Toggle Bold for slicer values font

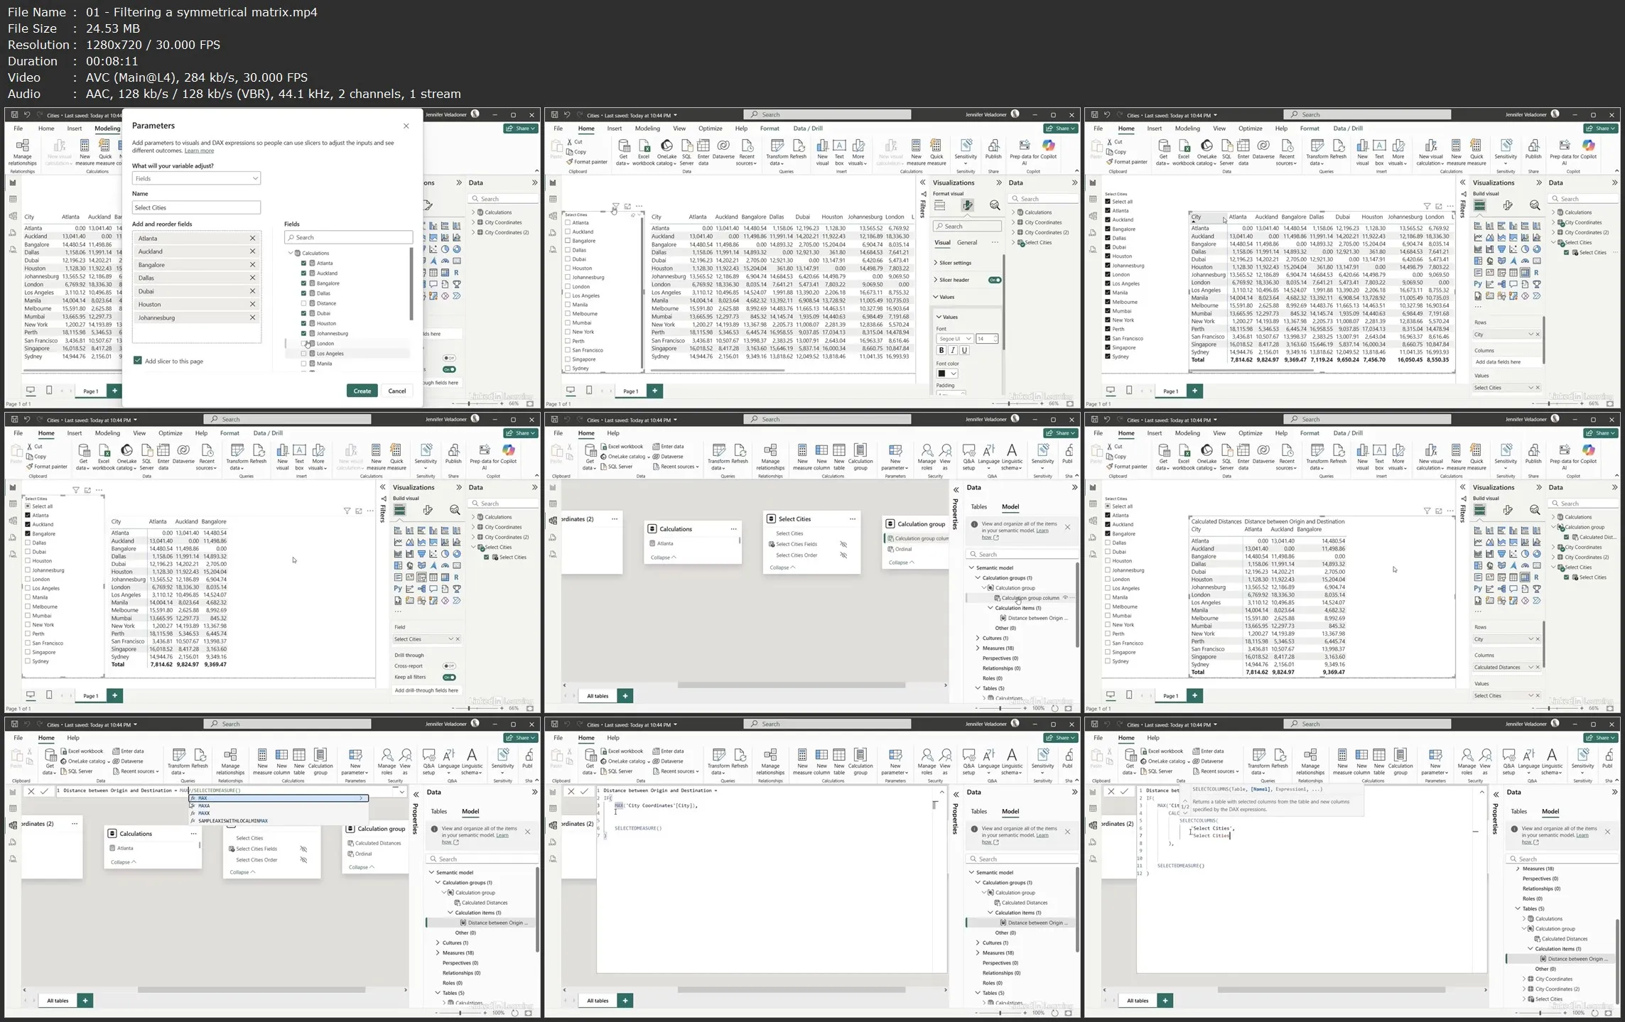[941, 350]
